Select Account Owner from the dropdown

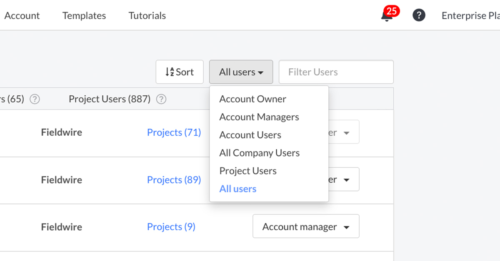tap(252, 99)
